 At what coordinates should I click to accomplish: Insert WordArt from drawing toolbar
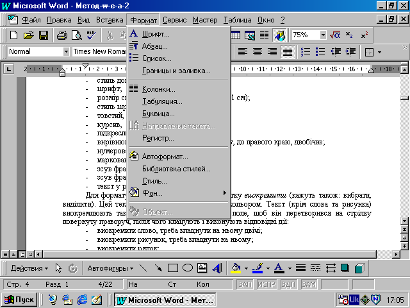tap(217, 268)
